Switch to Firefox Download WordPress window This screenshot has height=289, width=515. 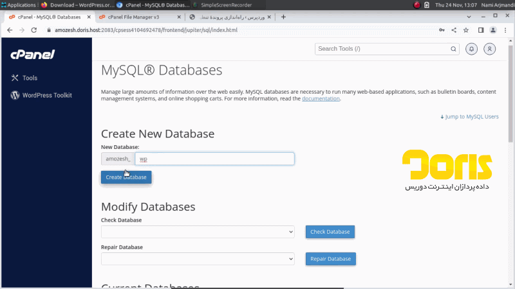coord(77,5)
